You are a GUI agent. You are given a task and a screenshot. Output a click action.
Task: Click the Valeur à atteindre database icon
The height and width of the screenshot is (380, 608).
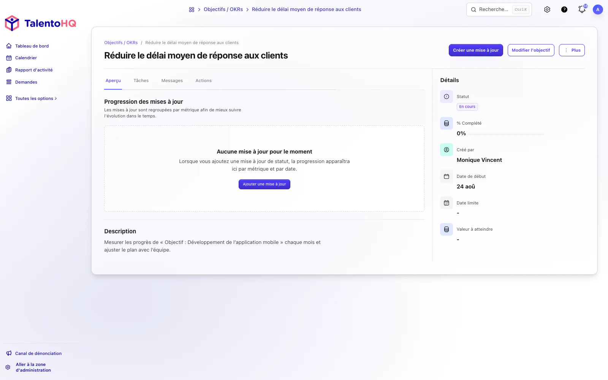point(446,229)
